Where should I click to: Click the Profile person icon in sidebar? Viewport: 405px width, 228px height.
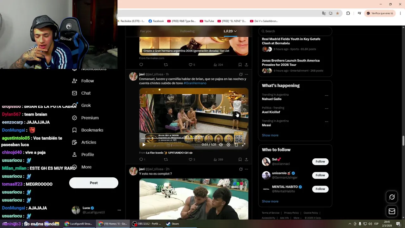click(74, 155)
